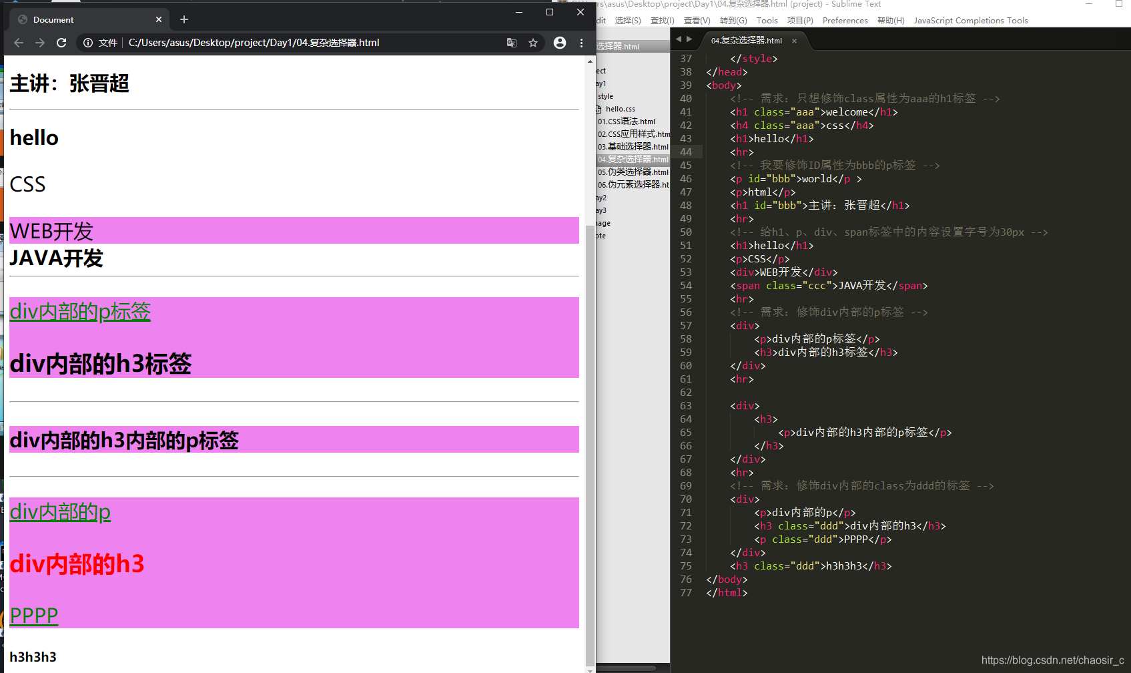Open JavaScript Completions Tools menu
The width and height of the screenshot is (1131, 673).
(971, 21)
